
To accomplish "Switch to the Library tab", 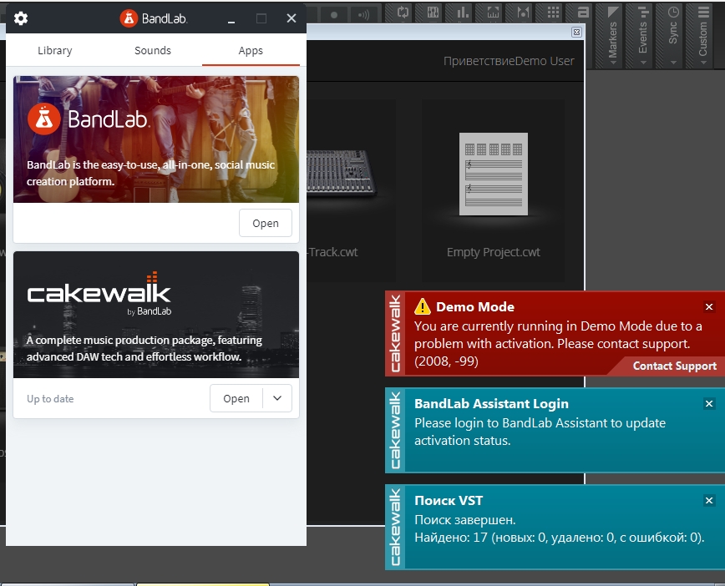I will point(54,50).
